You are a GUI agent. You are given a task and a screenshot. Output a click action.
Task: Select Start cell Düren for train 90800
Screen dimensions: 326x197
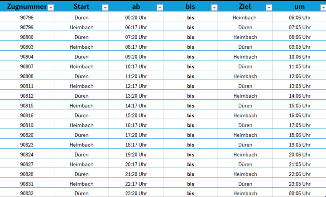(x=81, y=37)
